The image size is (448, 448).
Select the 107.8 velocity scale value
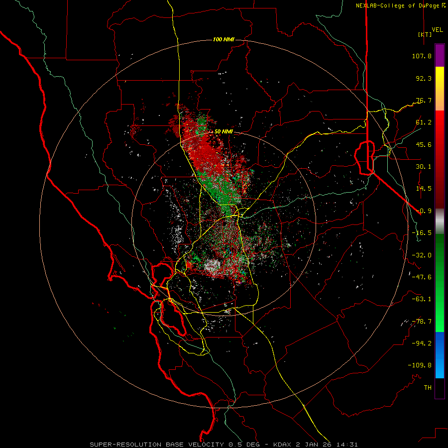click(x=422, y=56)
